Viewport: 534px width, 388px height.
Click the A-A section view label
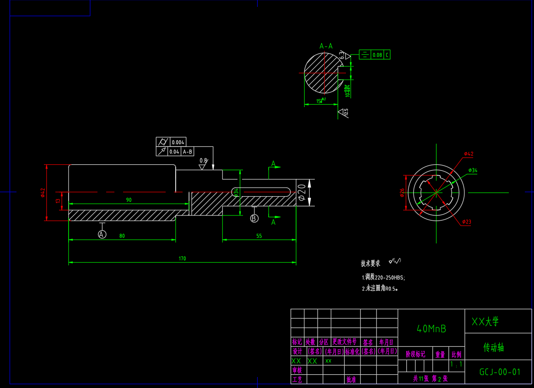click(326, 46)
